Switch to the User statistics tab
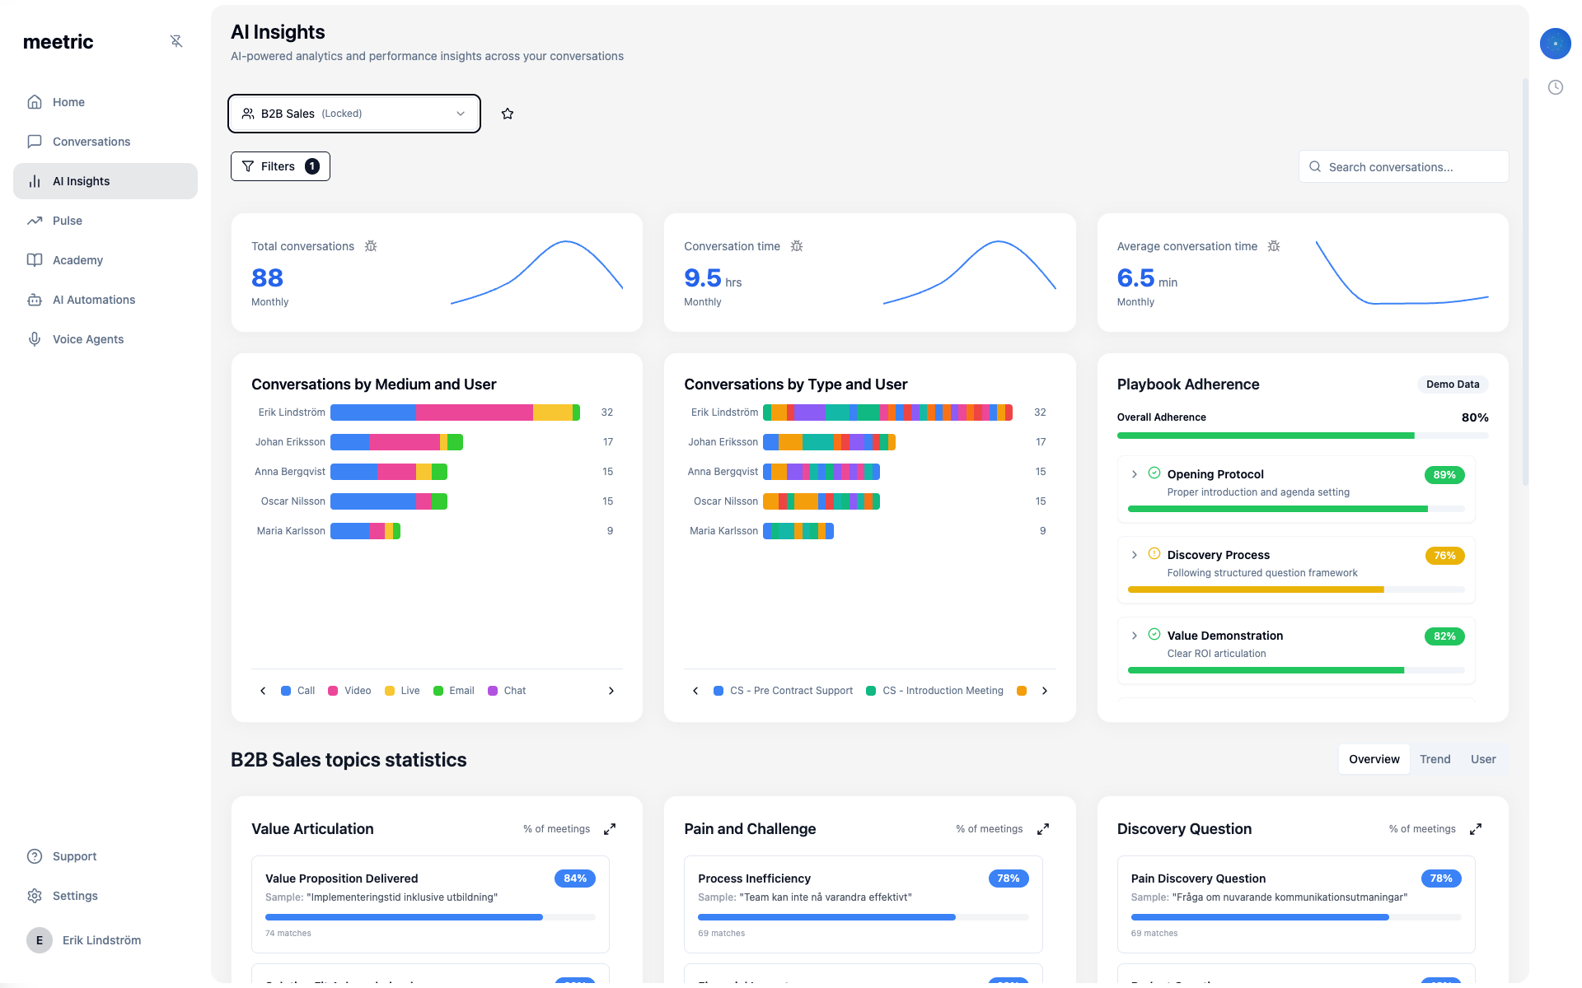The width and height of the screenshot is (1582, 988). coord(1483,759)
